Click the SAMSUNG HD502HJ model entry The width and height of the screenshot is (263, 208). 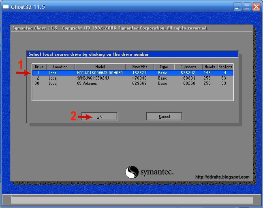tap(93, 78)
